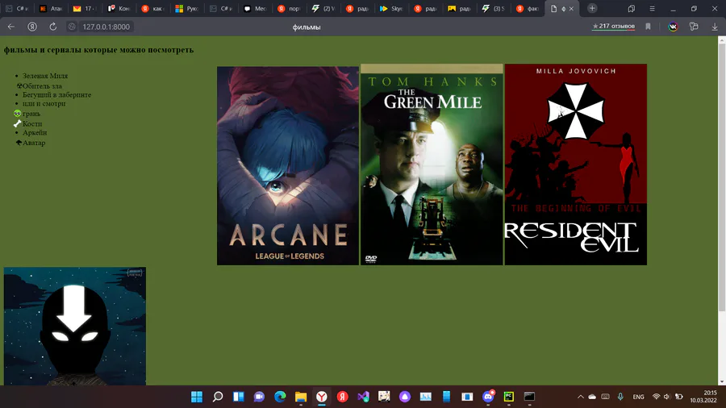Click the list item Бегущий в лабиринте
This screenshot has height=408, width=726.
click(x=57, y=95)
